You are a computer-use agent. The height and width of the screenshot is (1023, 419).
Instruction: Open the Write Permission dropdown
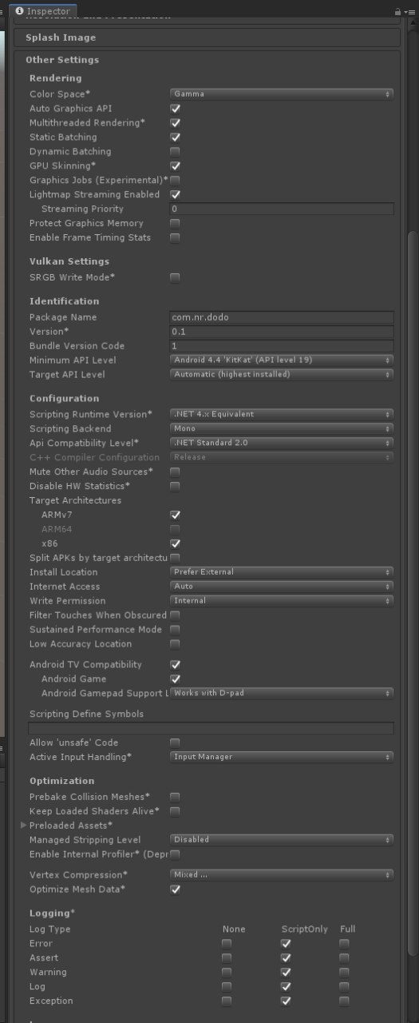point(282,601)
